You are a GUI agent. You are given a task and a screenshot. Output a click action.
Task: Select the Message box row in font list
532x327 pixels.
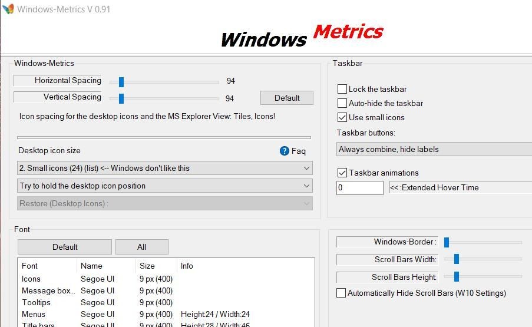166,290
